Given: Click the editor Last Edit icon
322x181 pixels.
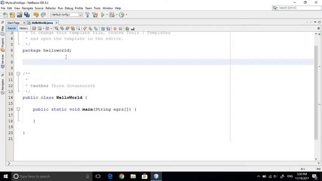Looking at the screenshot, I should (34, 29).
